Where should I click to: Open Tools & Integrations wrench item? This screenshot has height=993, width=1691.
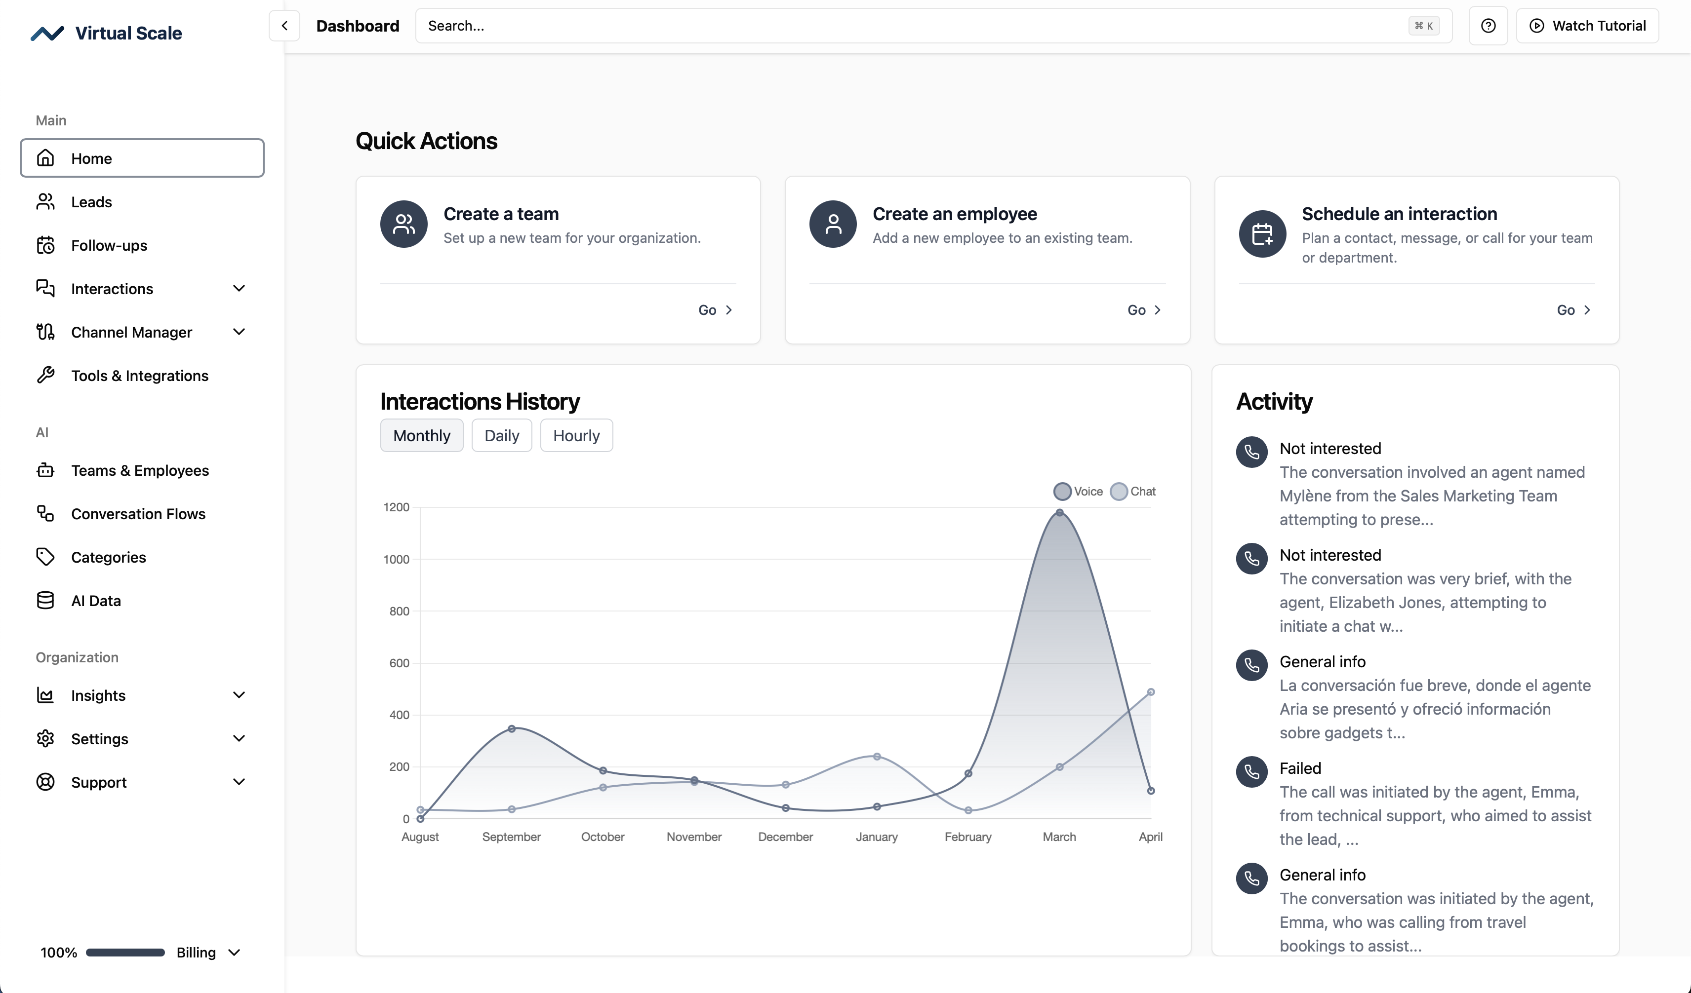140,376
